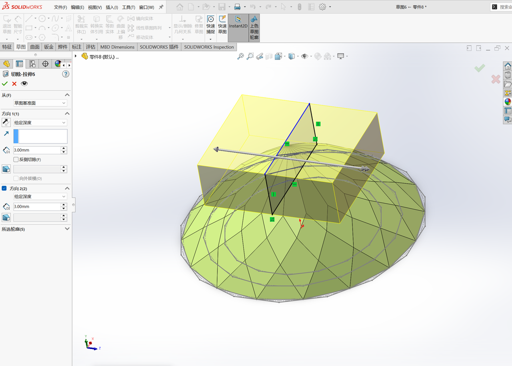Screen dimensions: 512x366
Task: Open the Design Library tab in the task pane
Action: (x=507, y=75)
